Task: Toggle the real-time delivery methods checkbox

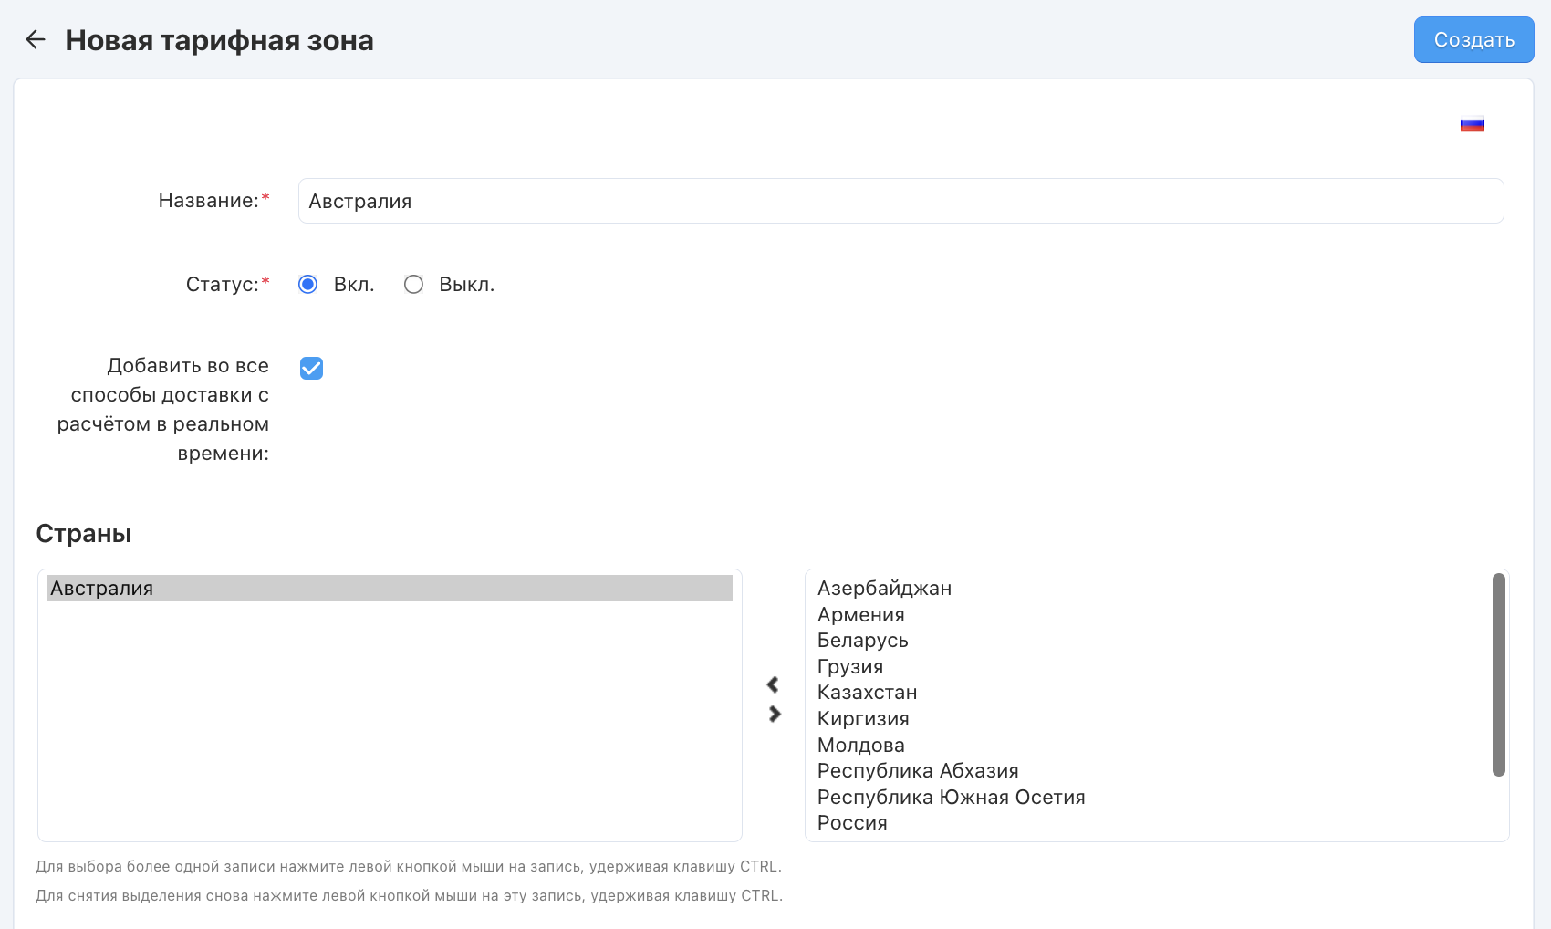Action: pos(311,368)
